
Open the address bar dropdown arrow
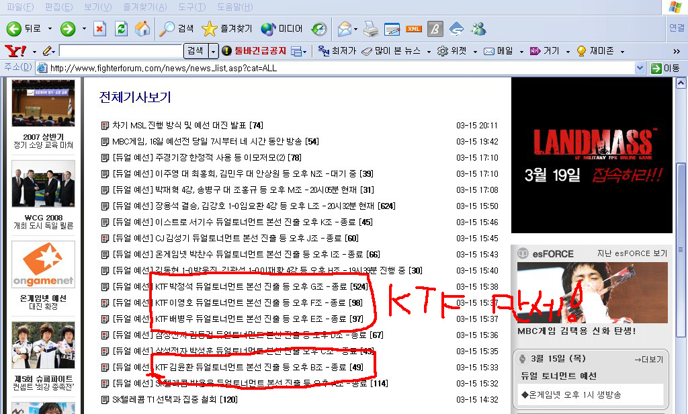(640, 68)
